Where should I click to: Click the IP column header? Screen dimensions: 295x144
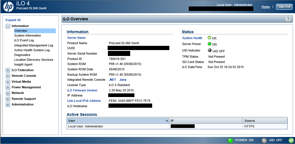(206, 121)
